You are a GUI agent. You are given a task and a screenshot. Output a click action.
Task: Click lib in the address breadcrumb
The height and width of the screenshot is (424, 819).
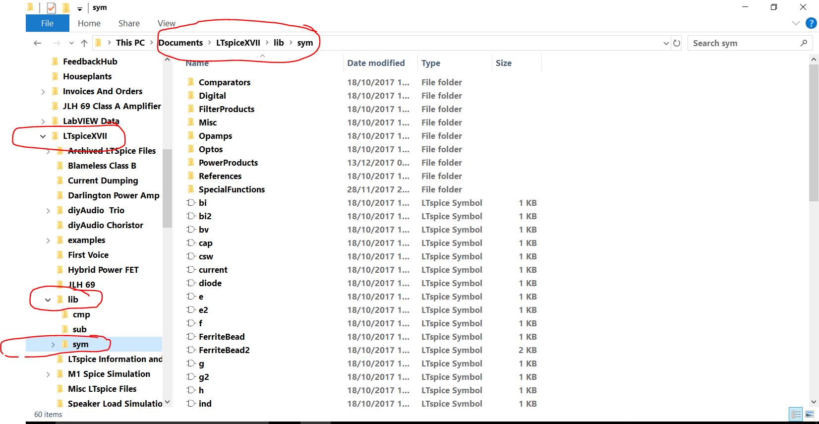click(x=279, y=43)
